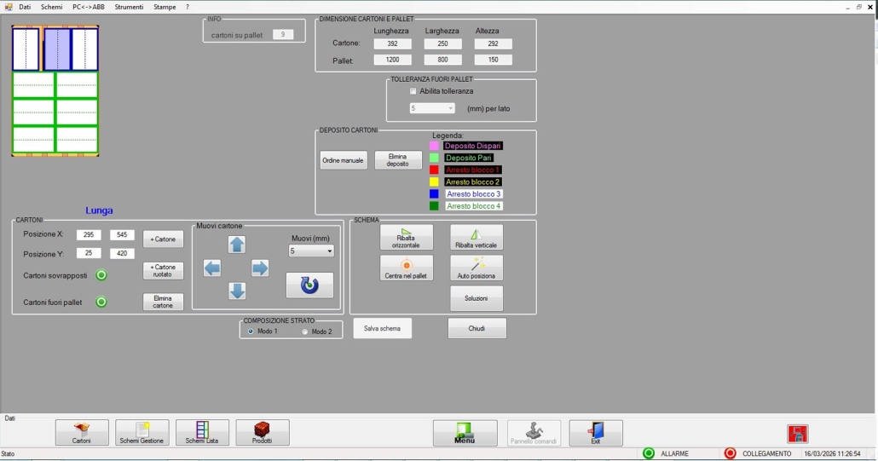Open the Schemi menu
Screen dimensions: 878x461
click(51, 7)
